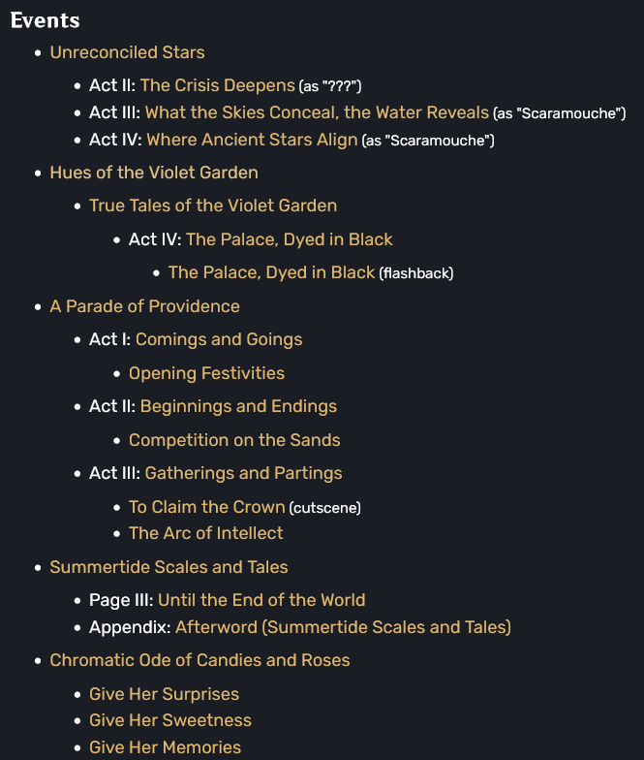Open Summertide Scales and Tales event
This screenshot has width=644, height=760.
click(x=169, y=567)
